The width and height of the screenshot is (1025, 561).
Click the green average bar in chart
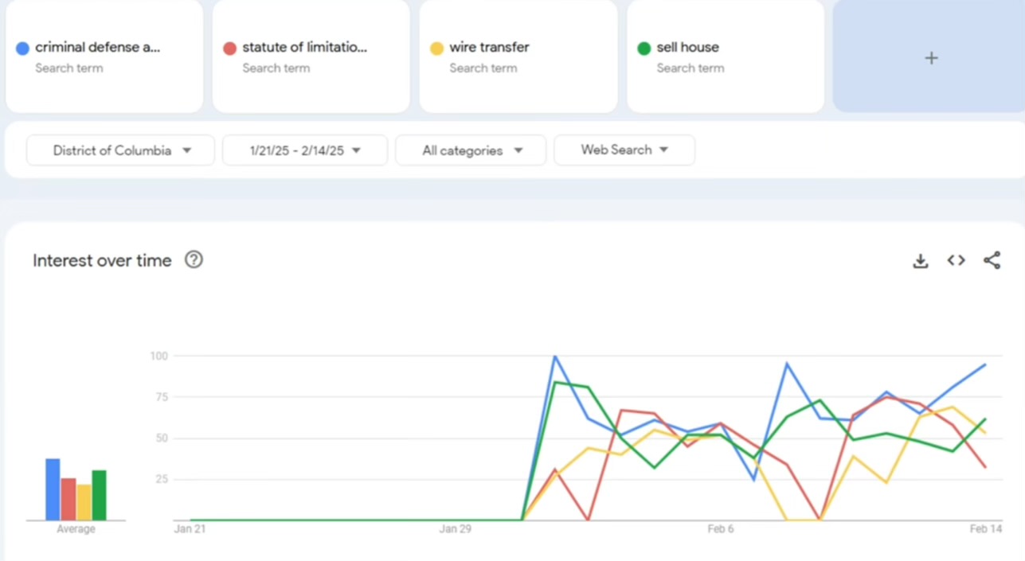[x=99, y=496]
